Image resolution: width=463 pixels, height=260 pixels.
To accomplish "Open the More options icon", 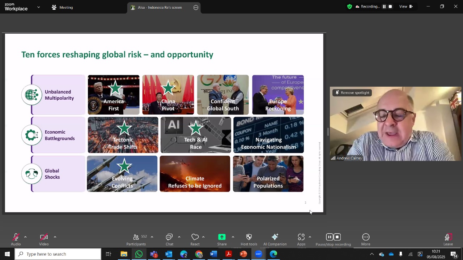I will pos(366,237).
